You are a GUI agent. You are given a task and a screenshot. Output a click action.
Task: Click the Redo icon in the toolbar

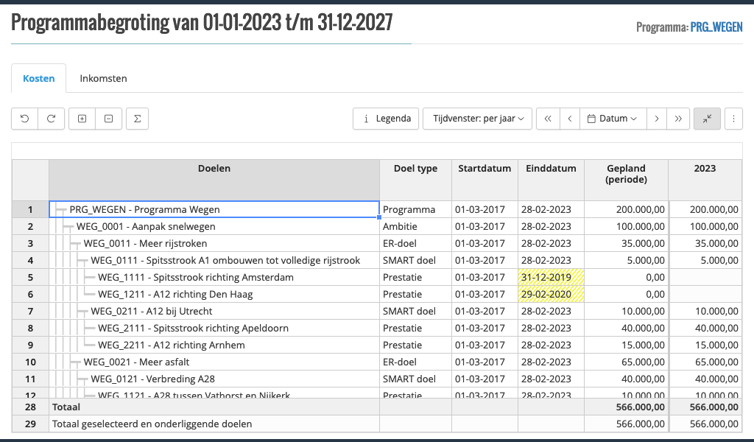51,119
